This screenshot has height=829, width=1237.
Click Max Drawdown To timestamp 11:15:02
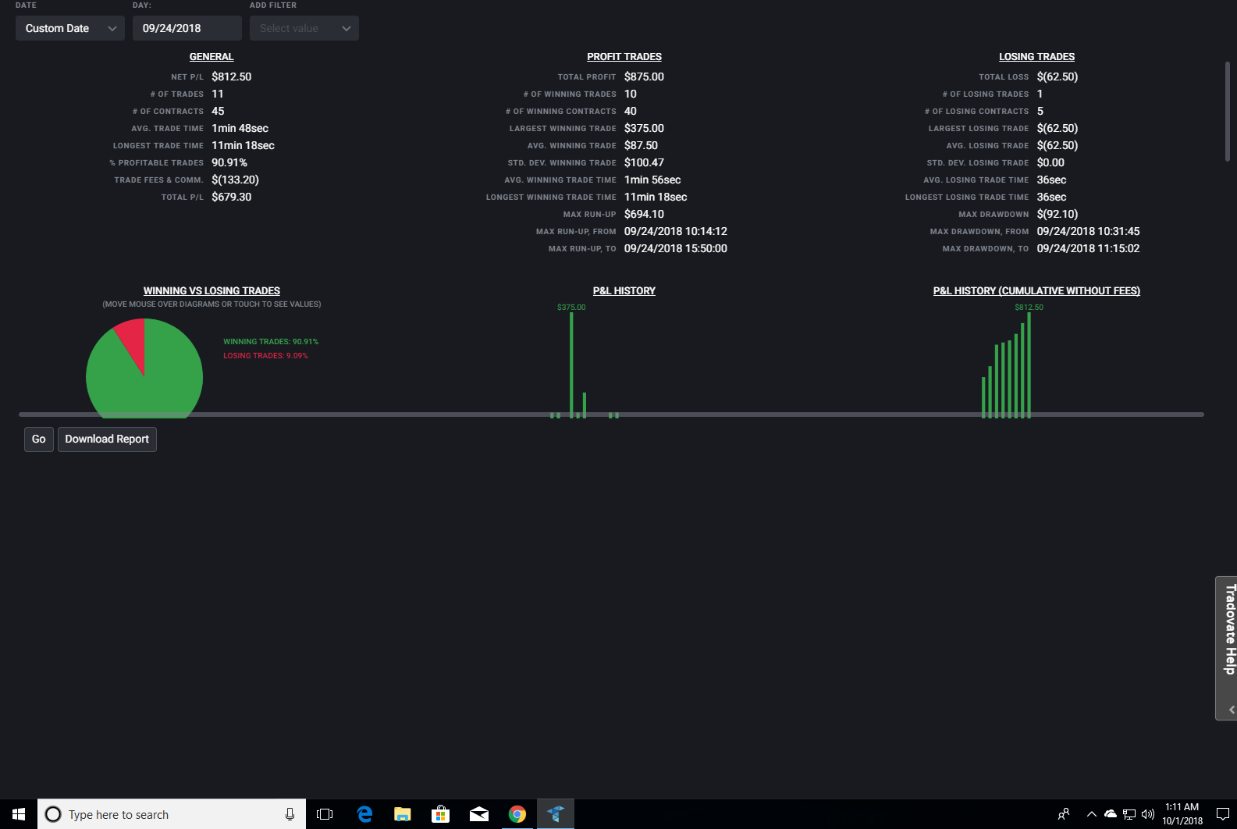[x=1088, y=248]
